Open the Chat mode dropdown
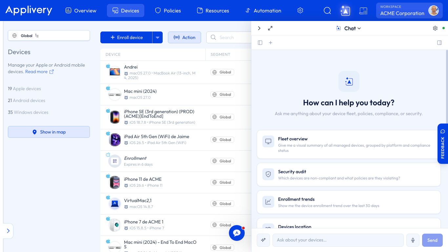This screenshot has height=252, width=448. (x=349, y=28)
